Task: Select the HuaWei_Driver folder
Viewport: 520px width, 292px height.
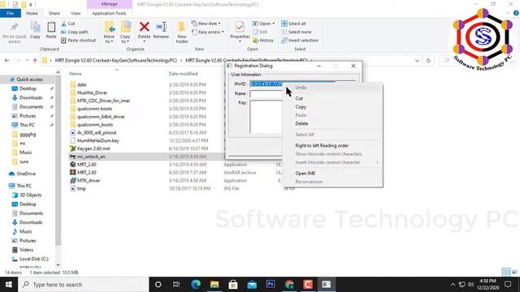Action: (x=92, y=92)
